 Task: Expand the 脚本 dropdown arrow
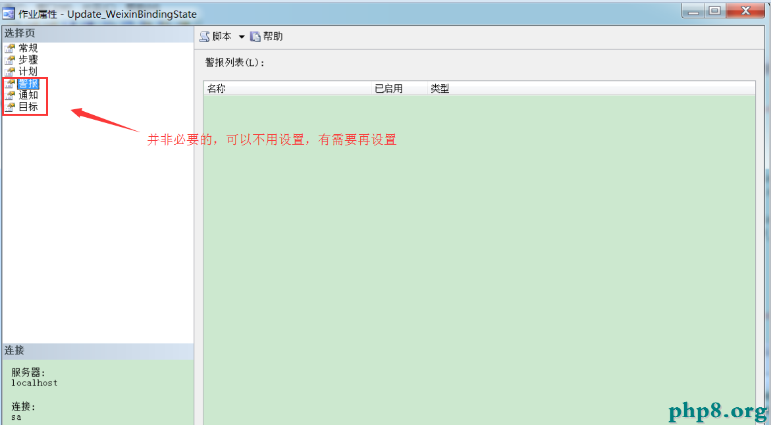242,37
